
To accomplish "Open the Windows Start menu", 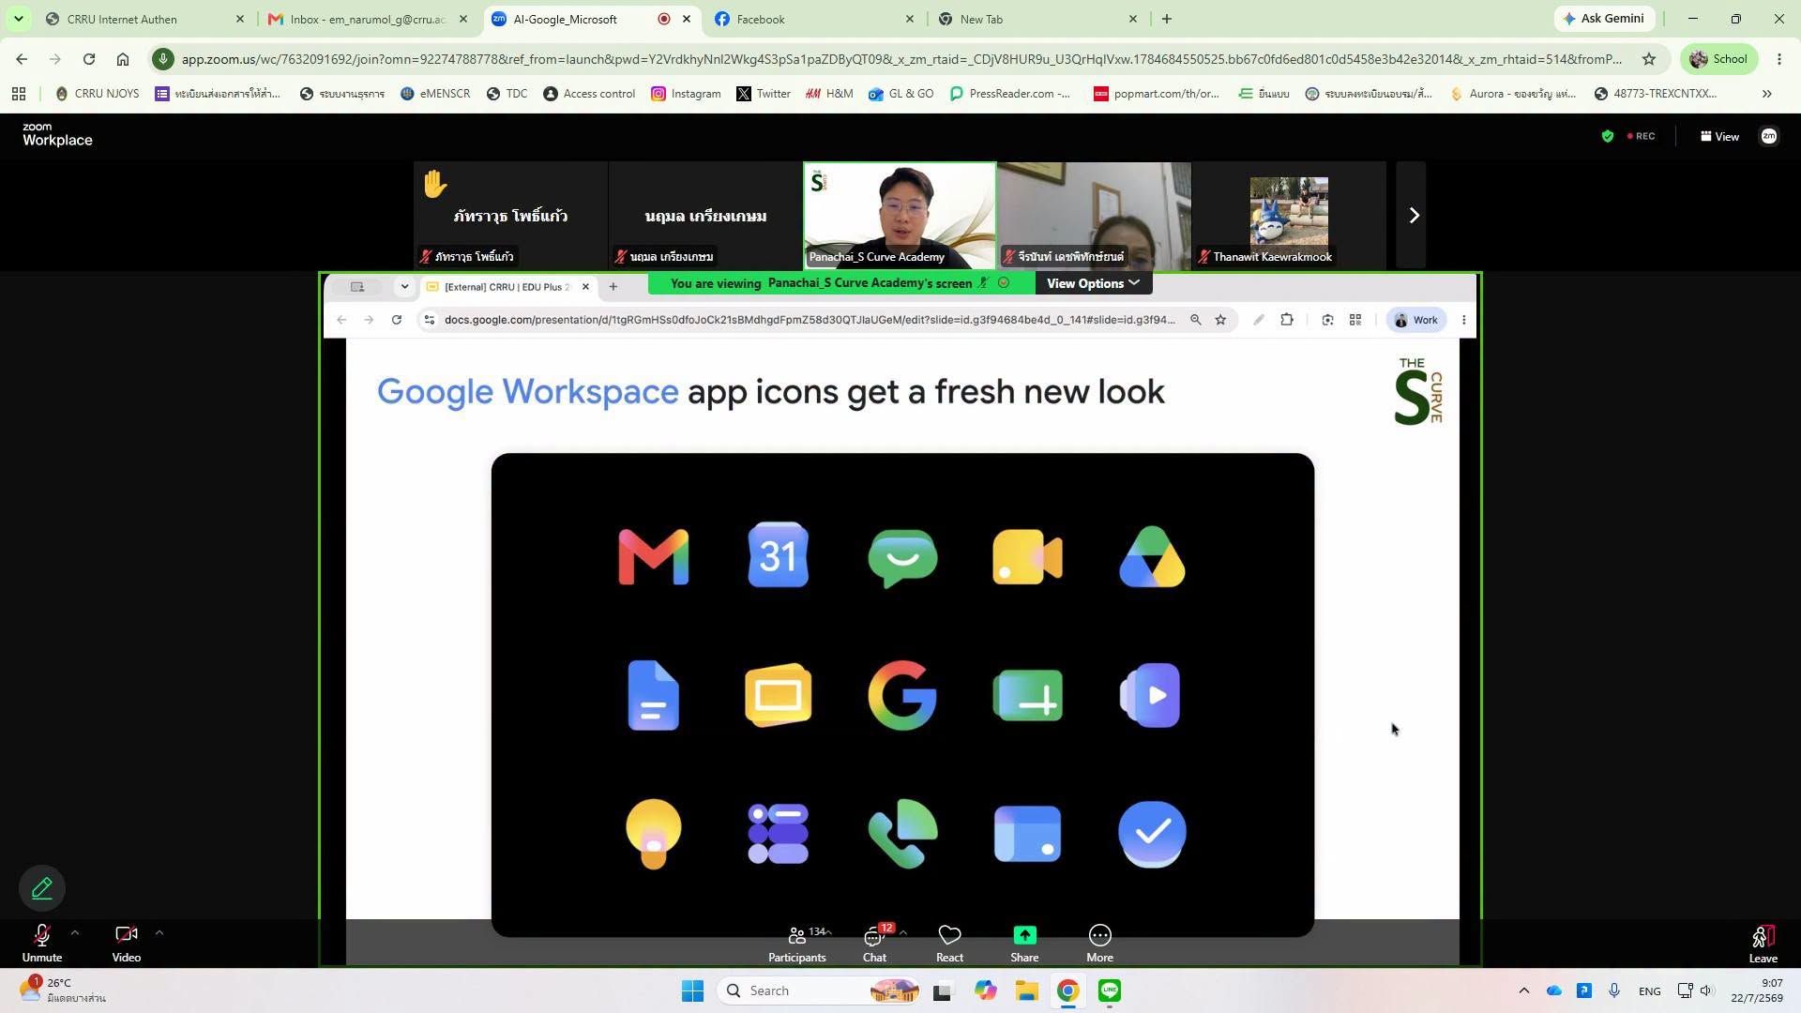I will tap(692, 990).
